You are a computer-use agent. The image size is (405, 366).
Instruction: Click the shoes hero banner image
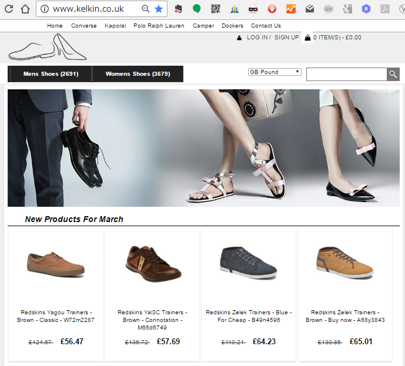point(203,148)
